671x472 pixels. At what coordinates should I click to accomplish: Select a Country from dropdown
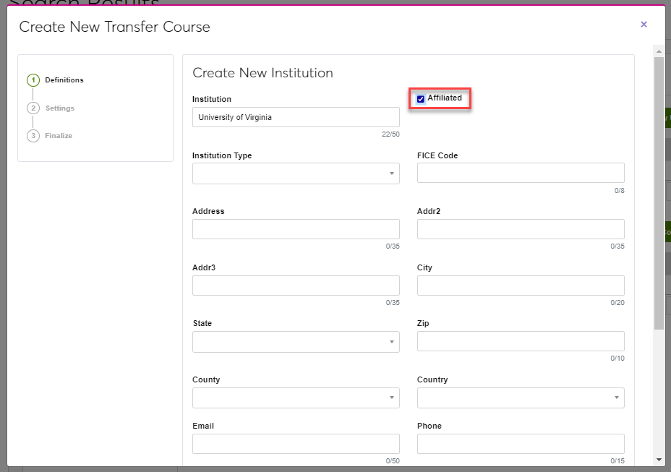[x=521, y=398]
